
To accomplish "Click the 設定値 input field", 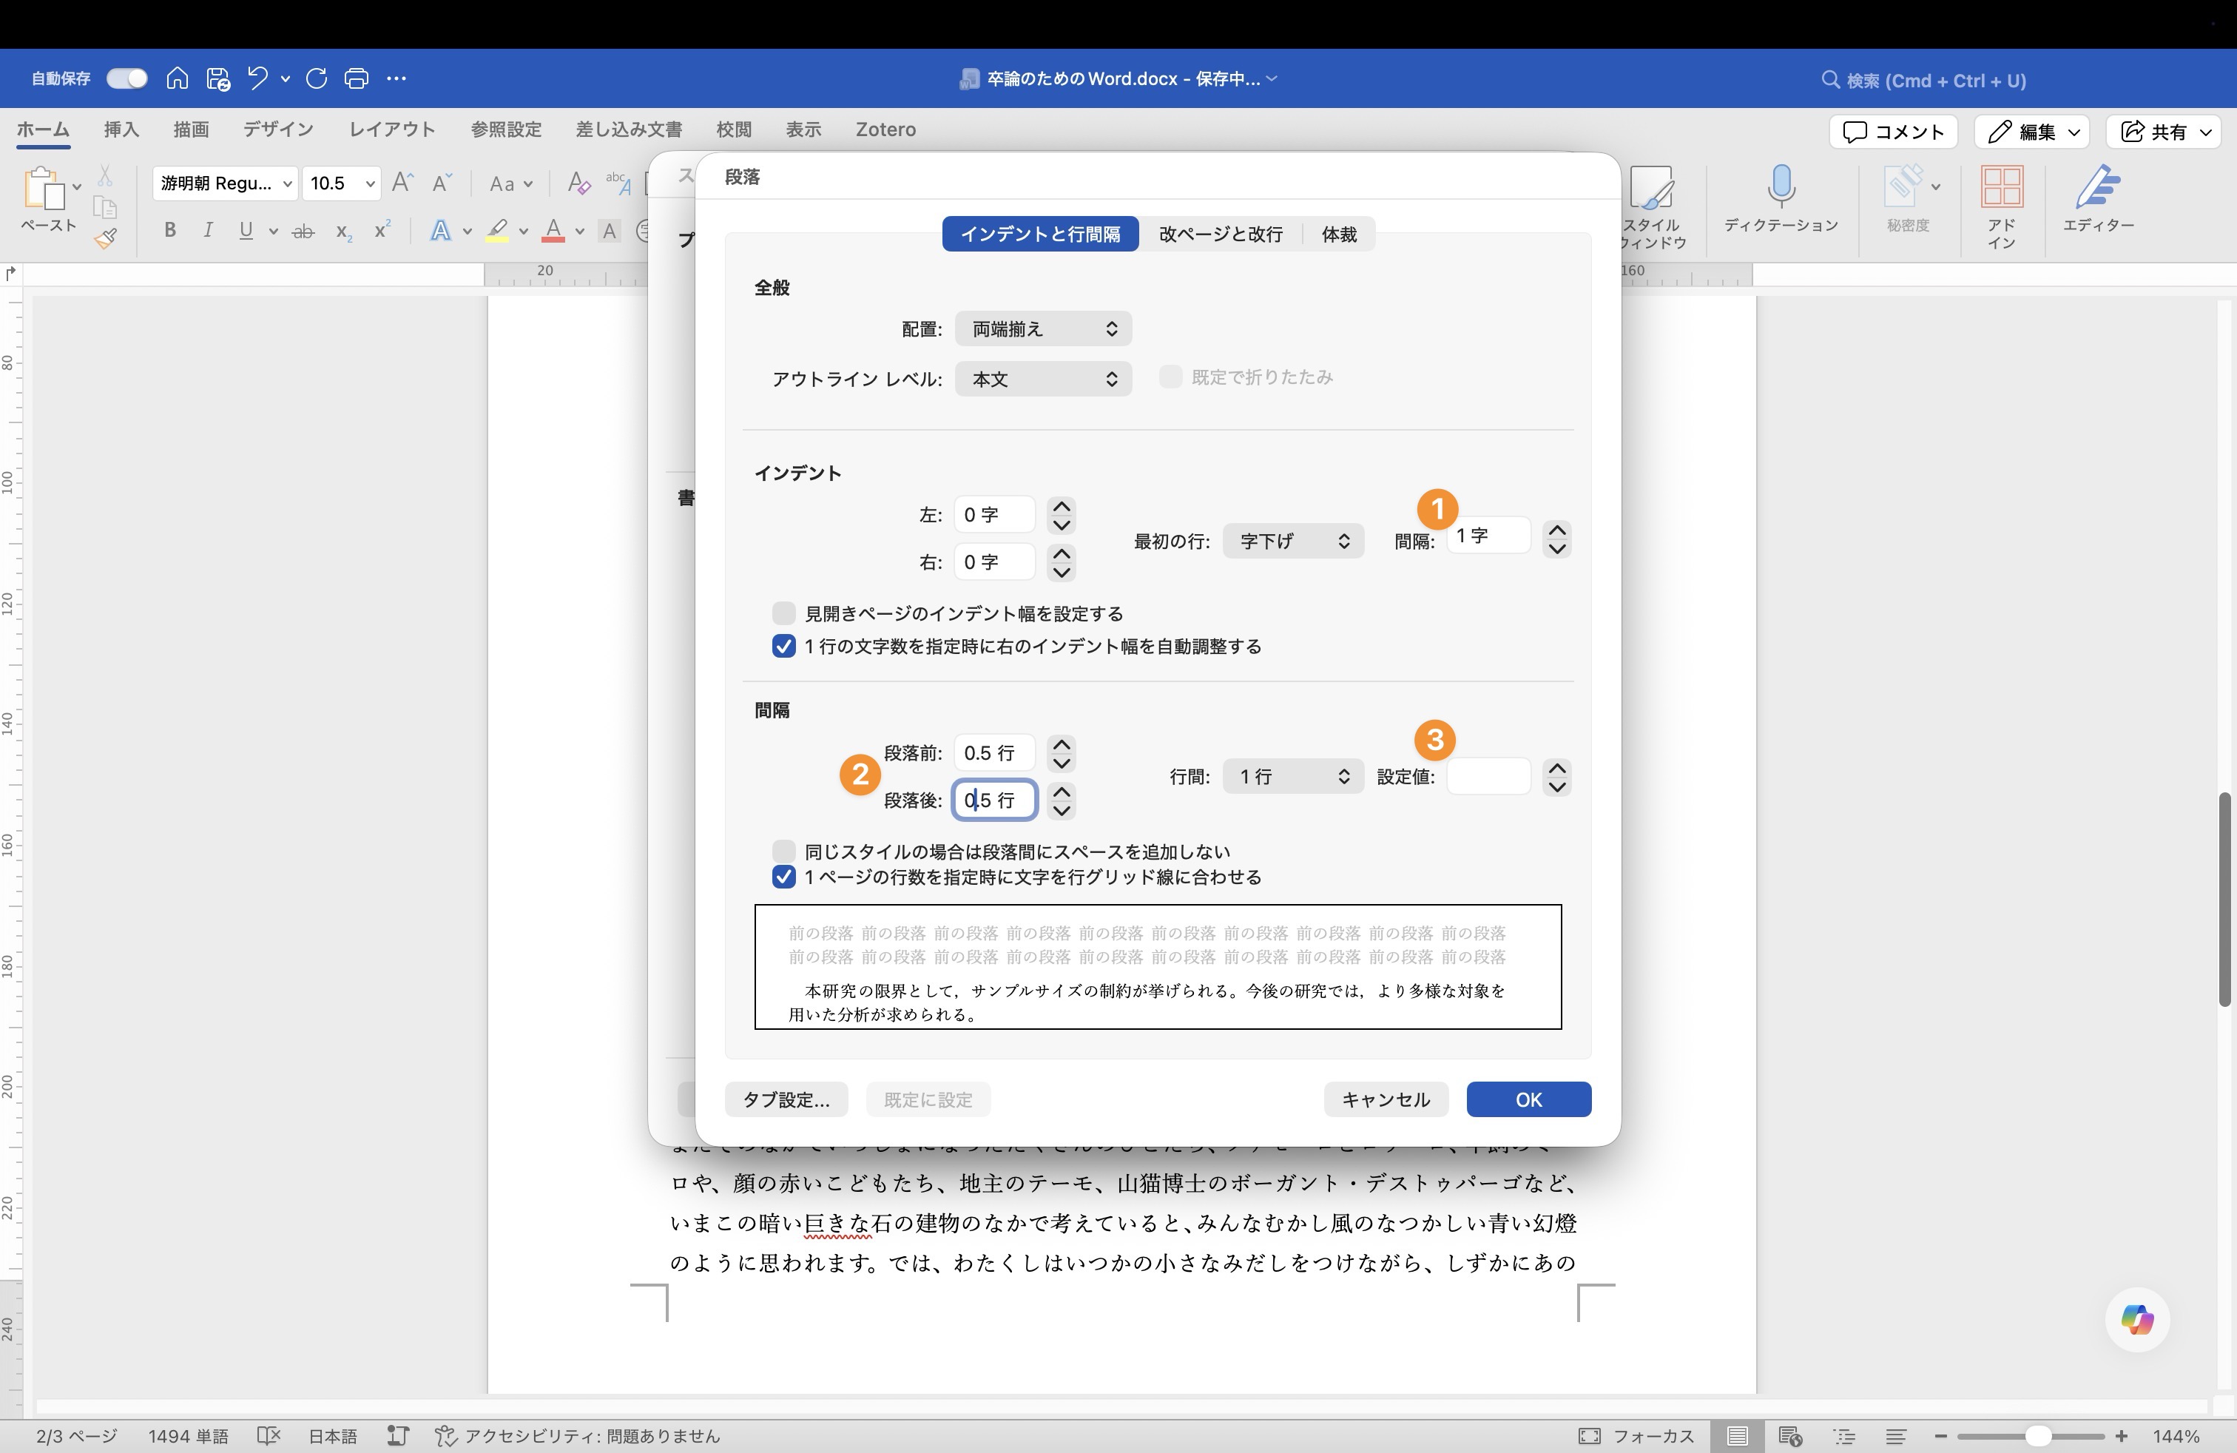I will coord(1488,776).
